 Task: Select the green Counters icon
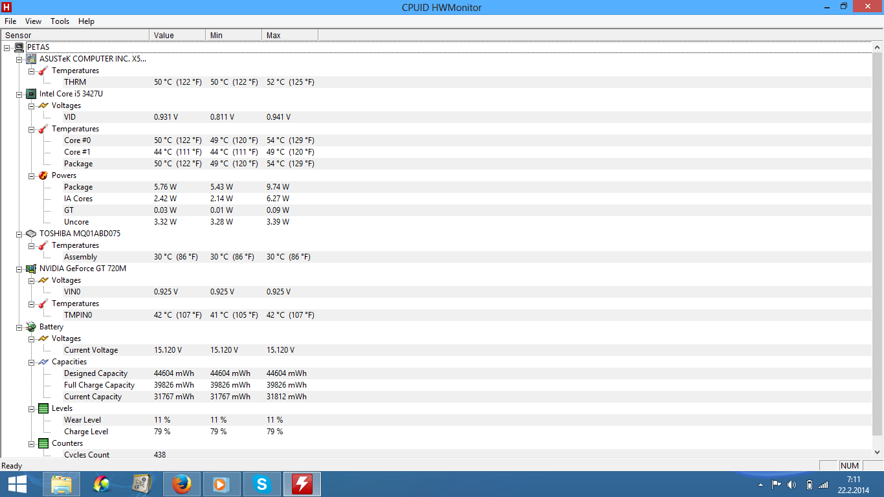coord(43,443)
